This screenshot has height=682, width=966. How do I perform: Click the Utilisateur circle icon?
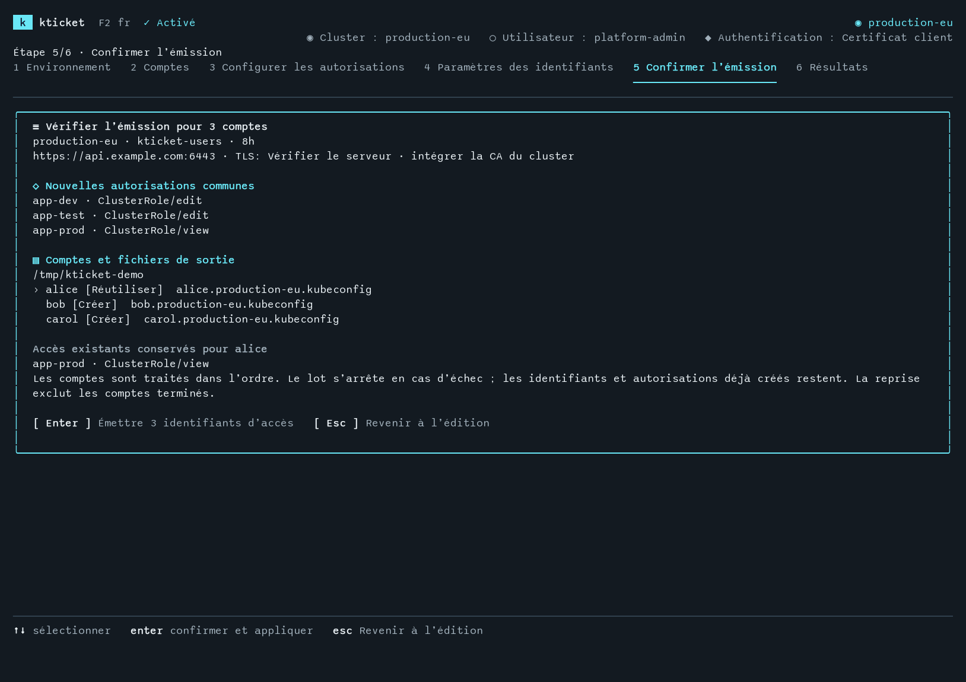click(x=492, y=38)
